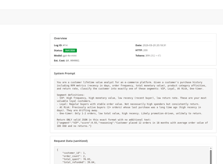This screenshot has width=223, height=164.
Task: Click the Request Data (sanitized) heading
Action: click(71, 141)
